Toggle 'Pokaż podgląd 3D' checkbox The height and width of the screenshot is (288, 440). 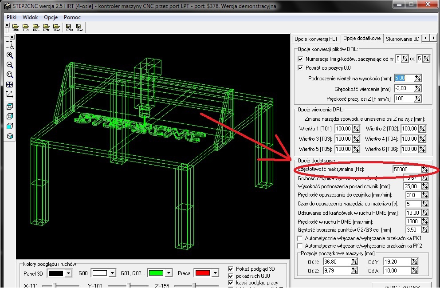(x=231, y=269)
